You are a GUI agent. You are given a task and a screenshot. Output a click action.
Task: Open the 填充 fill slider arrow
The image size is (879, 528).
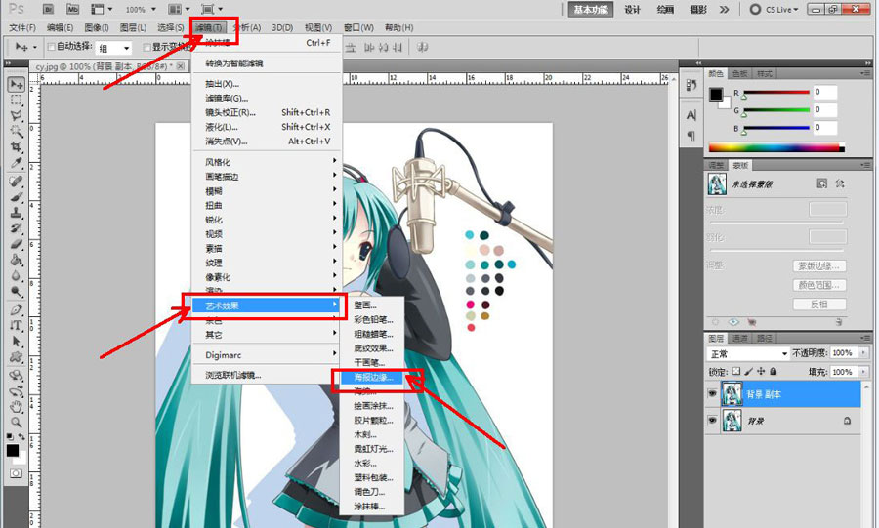pyautogui.click(x=863, y=372)
